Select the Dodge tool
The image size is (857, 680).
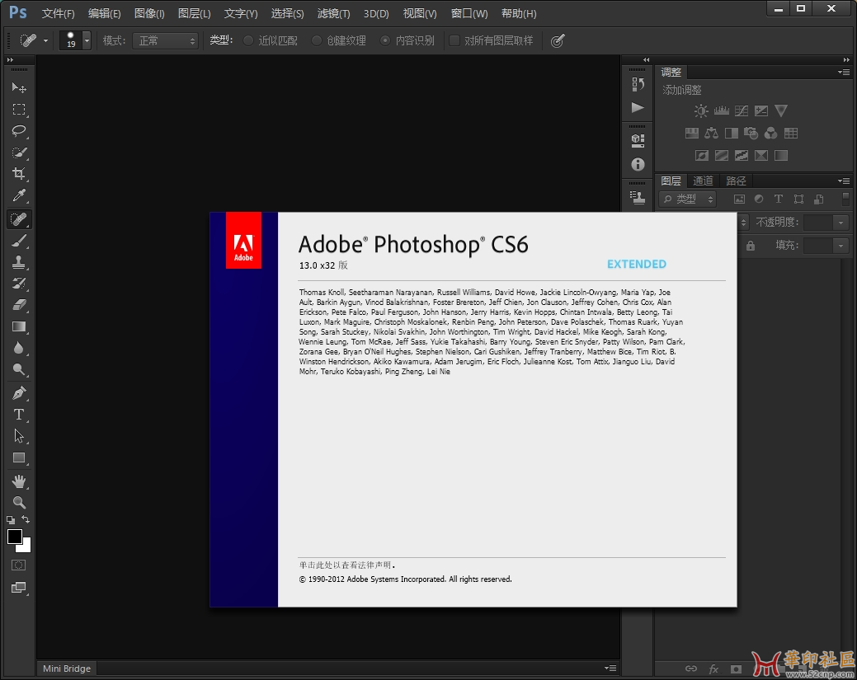pos(19,370)
